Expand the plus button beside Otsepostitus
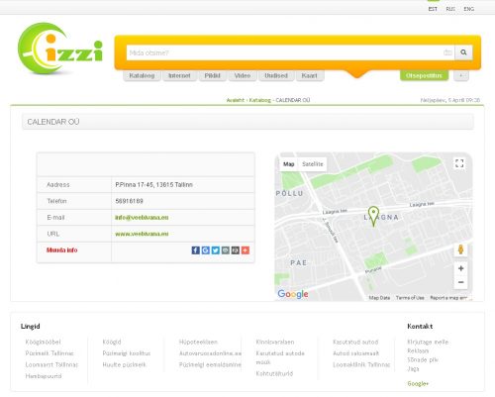 coord(461,75)
